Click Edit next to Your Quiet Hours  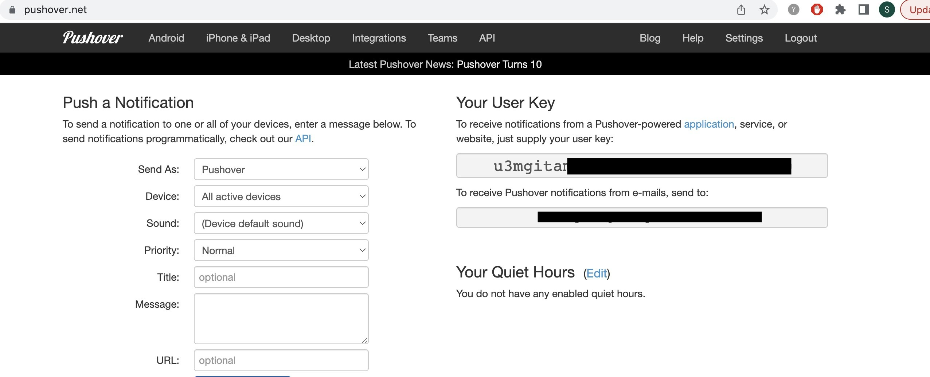point(597,273)
